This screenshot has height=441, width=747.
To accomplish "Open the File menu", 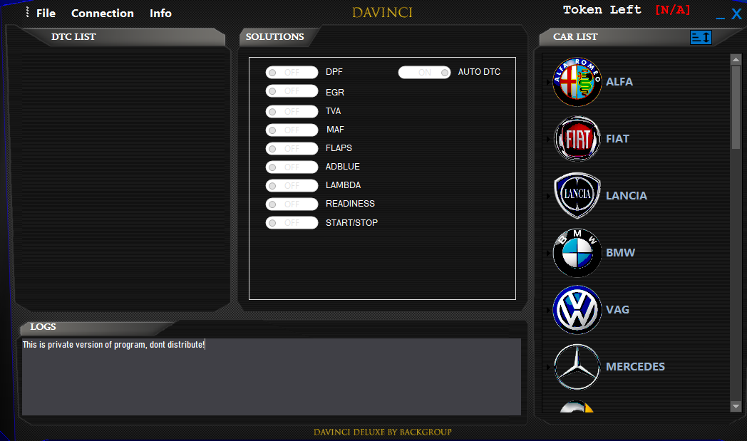I will pyautogui.click(x=46, y=14).
